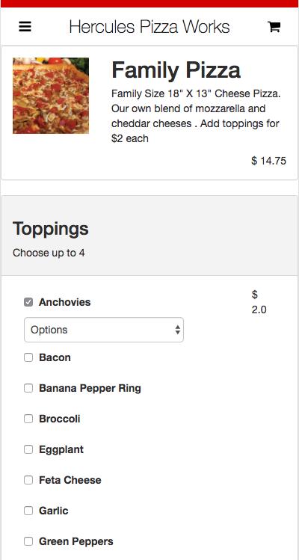Click the Bacon label text
The height and width of the screenshot is (560, 299).
coord(55,357)
